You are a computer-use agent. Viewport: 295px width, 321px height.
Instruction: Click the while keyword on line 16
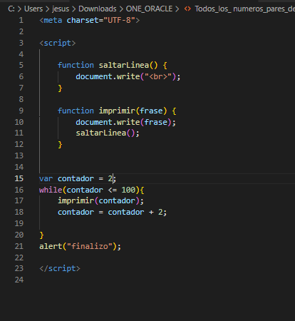point(51,190)
